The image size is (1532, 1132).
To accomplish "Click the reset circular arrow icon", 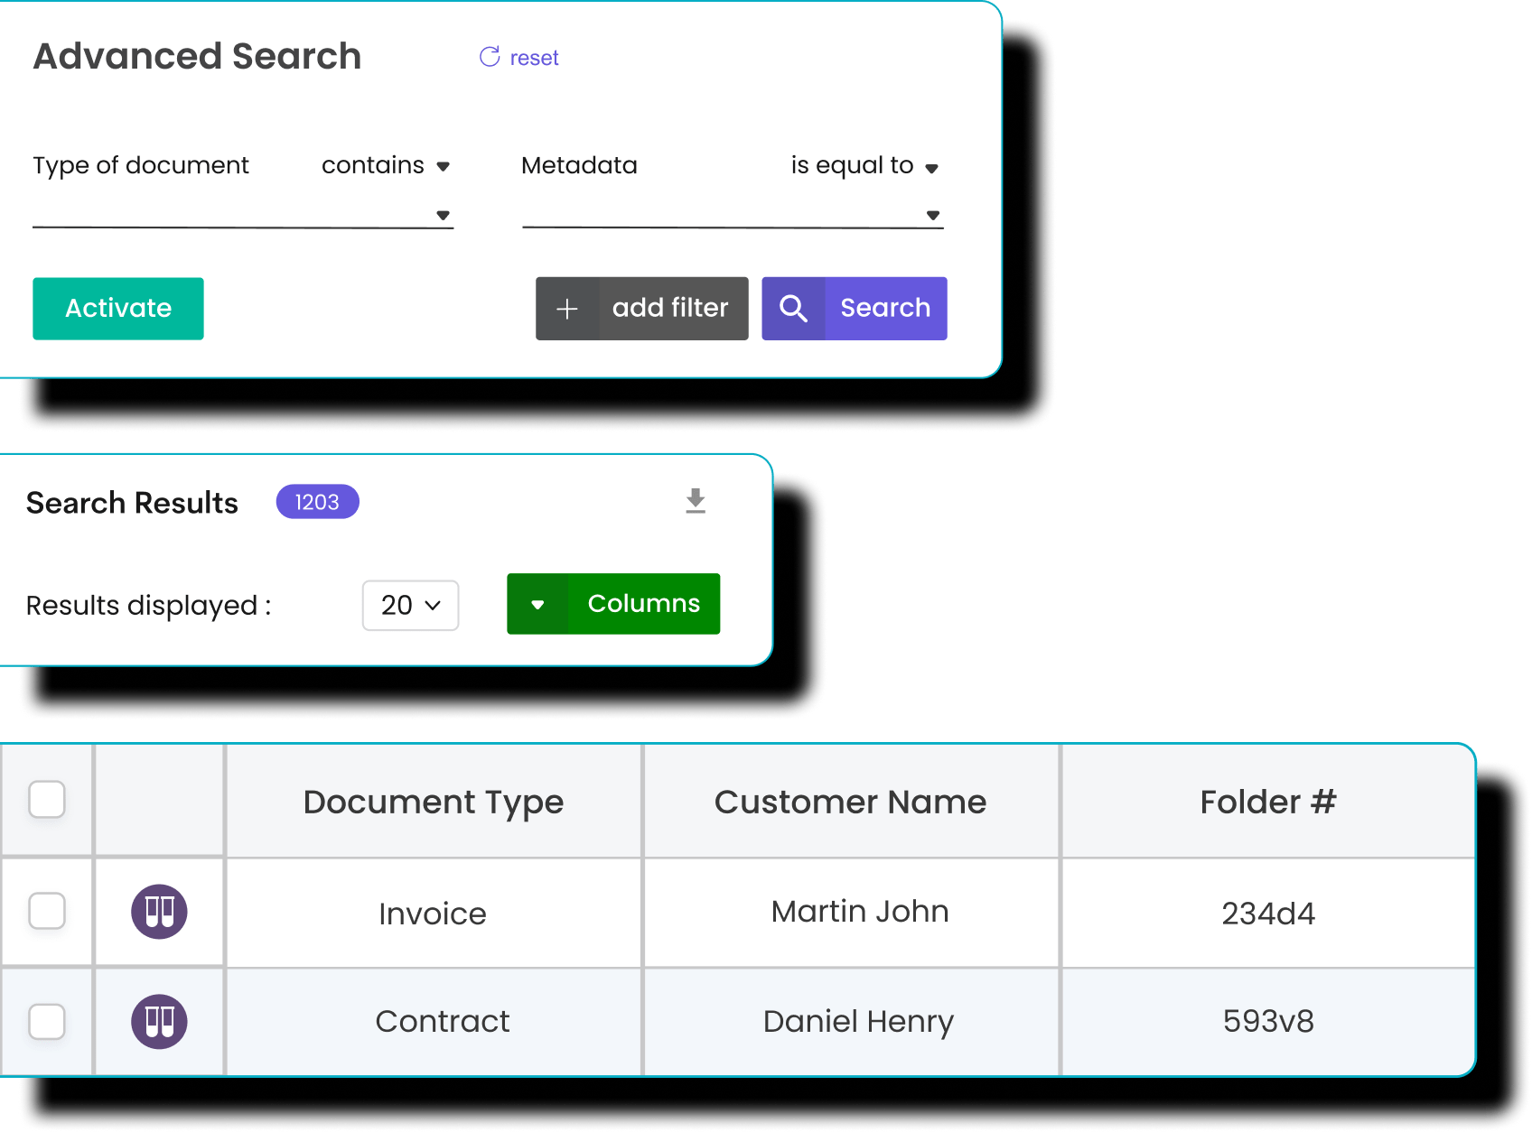I will [x=490, y=57].
